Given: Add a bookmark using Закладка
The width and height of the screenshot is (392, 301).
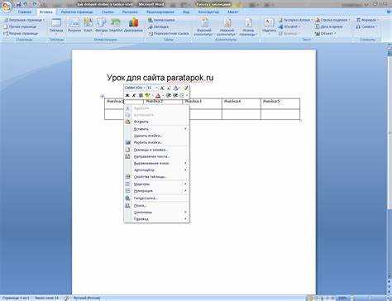Looking at the screenshot, I should click(x=159, y=26).
